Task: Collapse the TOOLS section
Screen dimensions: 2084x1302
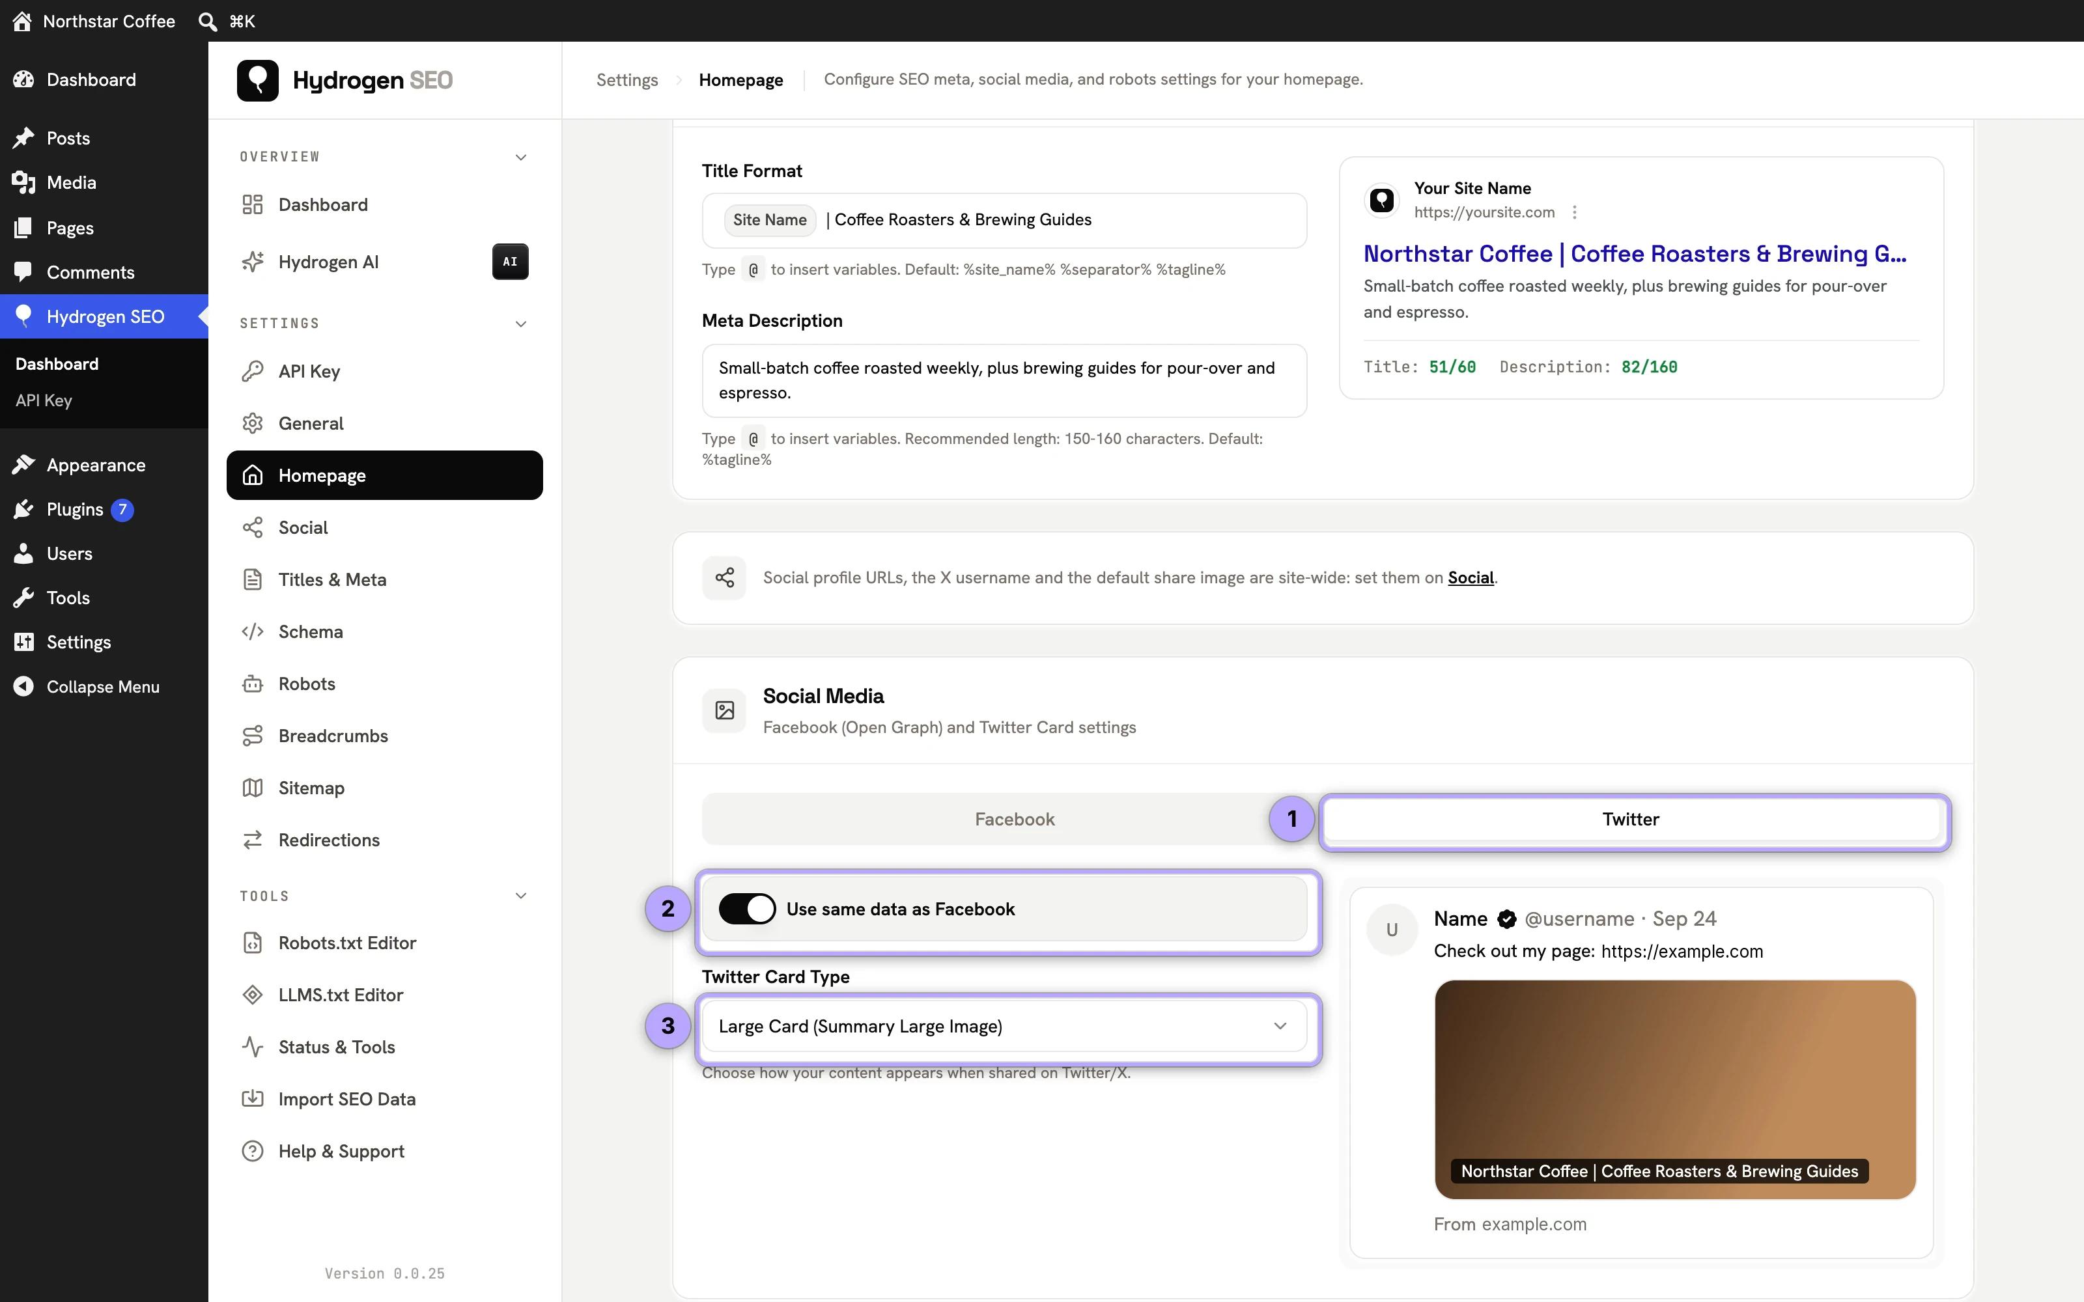Action: [x=521, y=896]
